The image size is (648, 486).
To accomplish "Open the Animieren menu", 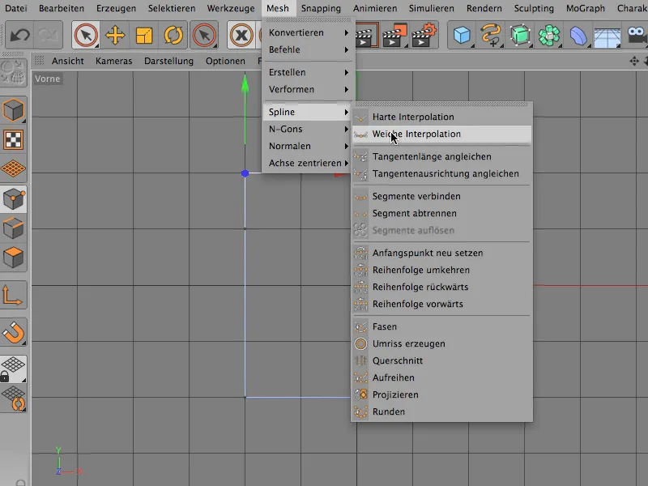I will 375,8.
